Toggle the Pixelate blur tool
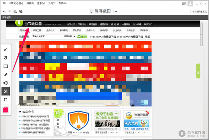209x140 pixels. (x=6, y=91)
